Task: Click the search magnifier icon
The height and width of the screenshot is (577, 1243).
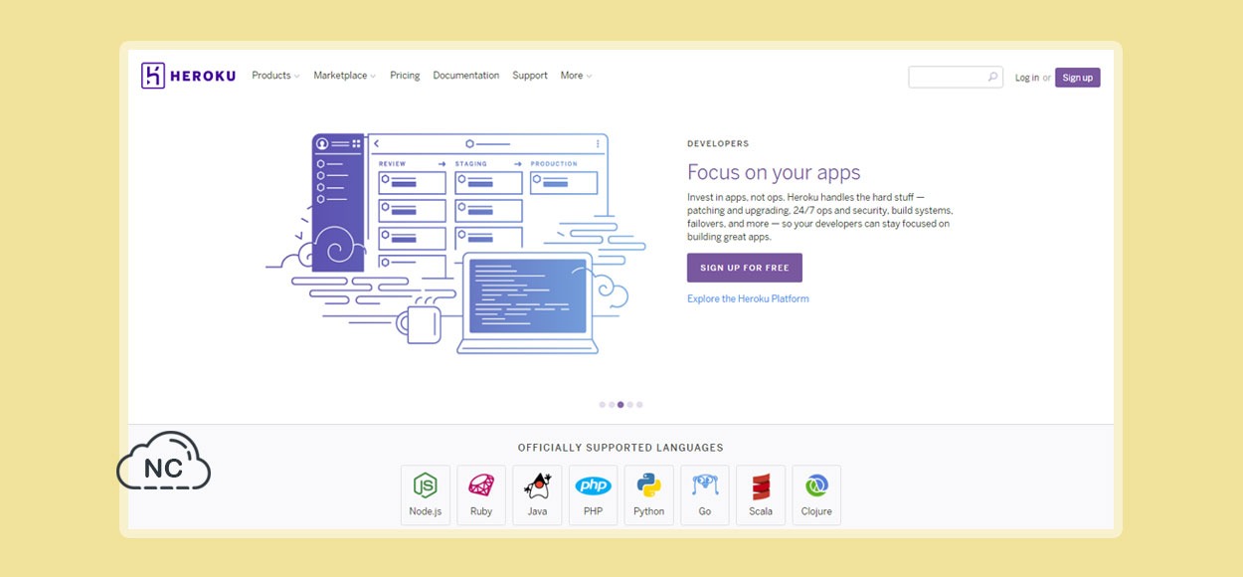Action: click(x=992, y=77)
